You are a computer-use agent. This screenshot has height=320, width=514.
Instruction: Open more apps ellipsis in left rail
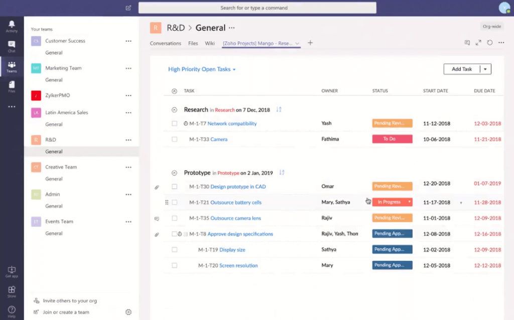12,106
